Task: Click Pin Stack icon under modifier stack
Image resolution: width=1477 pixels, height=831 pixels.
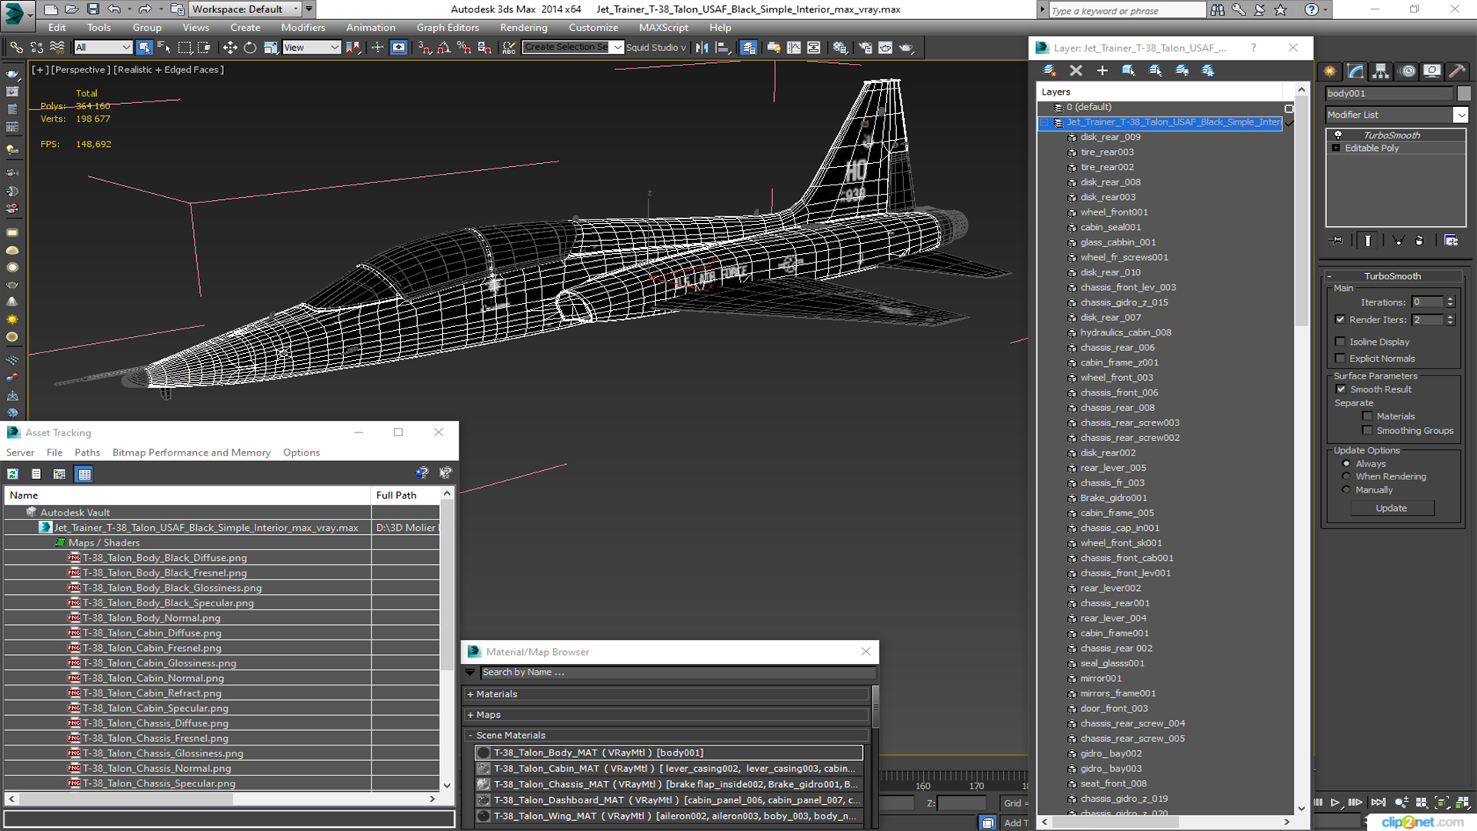Action: pos(1337,241)
